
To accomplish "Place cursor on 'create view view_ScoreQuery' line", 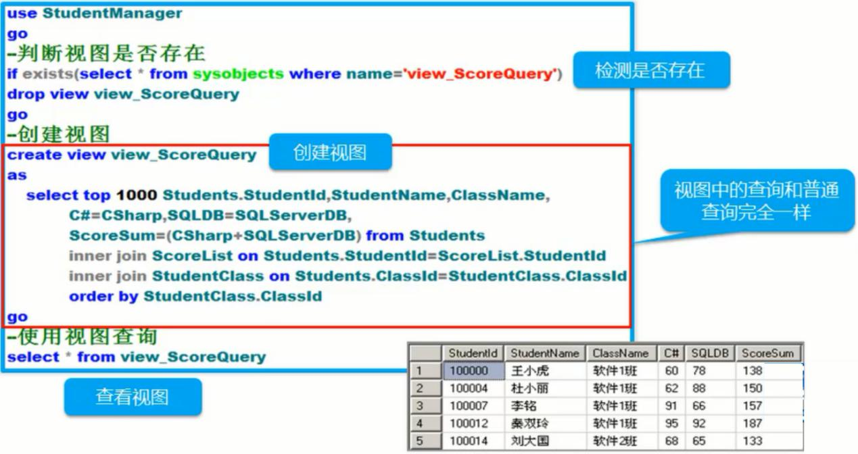I will (x=132, y=155).
